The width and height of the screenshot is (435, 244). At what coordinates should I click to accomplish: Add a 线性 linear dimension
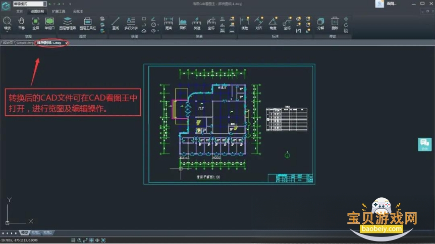coord(244,23)
